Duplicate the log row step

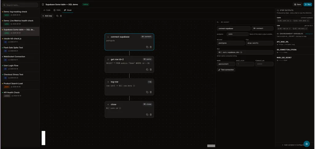(147, 92)
